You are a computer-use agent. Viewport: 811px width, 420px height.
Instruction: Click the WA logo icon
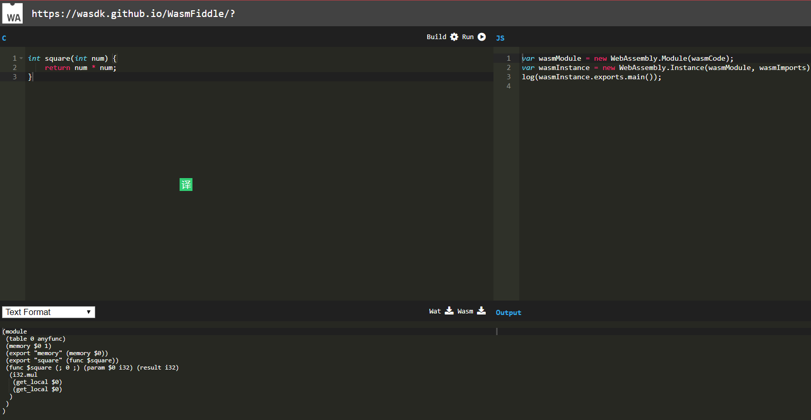12,14
